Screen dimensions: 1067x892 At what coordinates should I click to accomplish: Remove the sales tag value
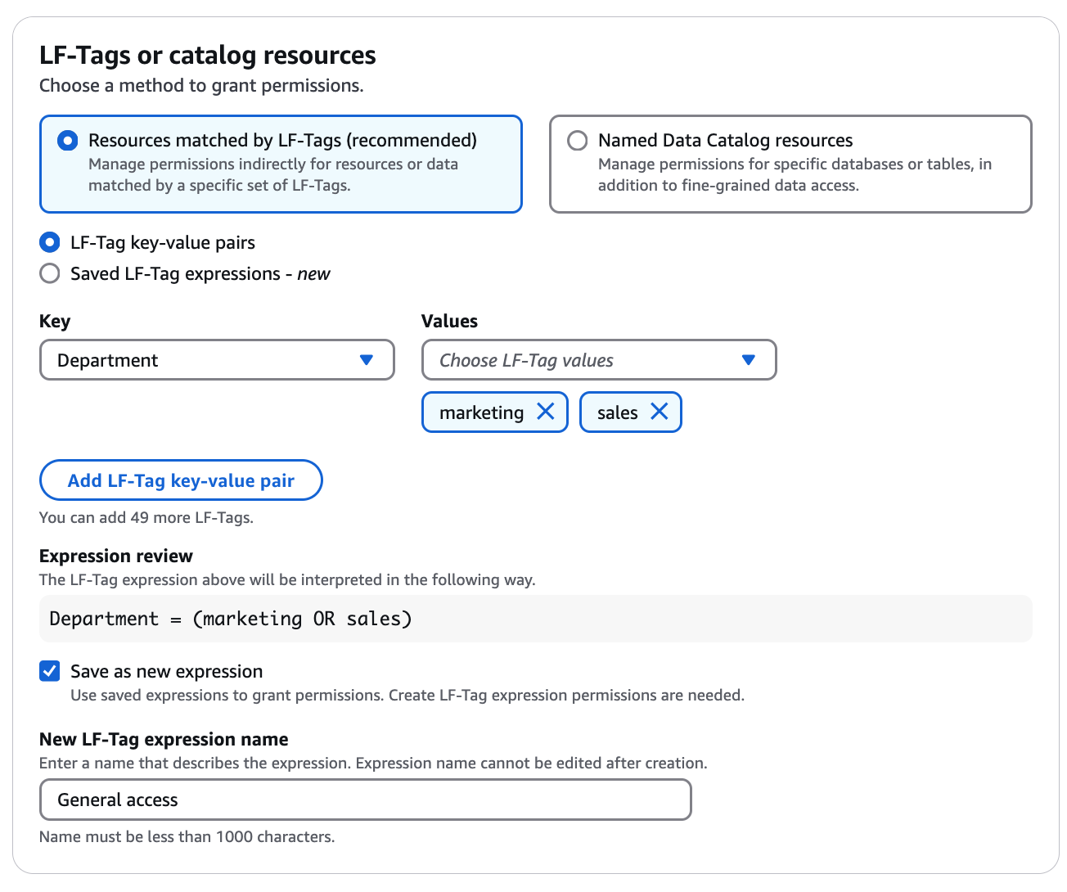click(x=660, y=412)
